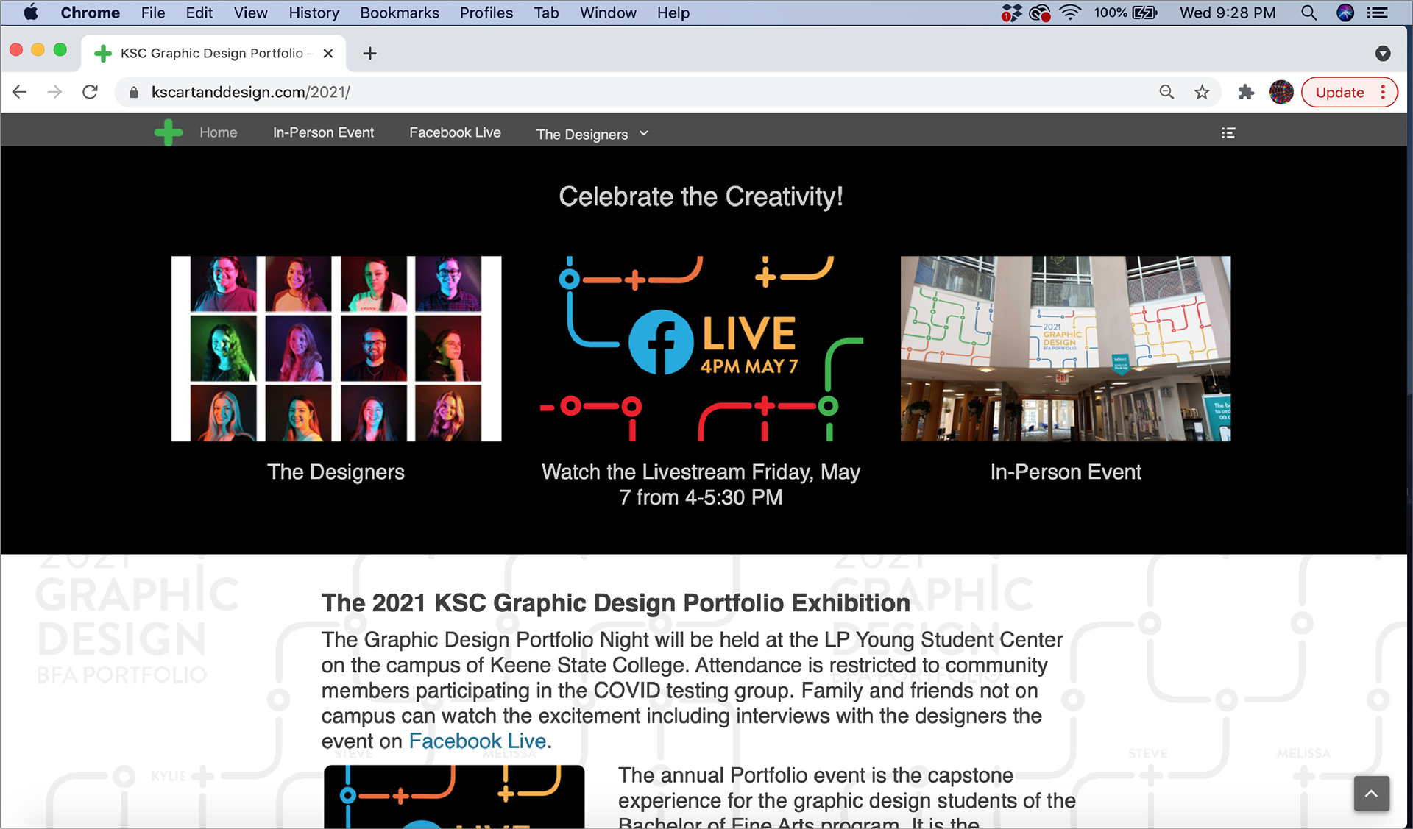Open the Bookmarks menu
This screenshot has height=829, width=1413.
pos(399,13)
